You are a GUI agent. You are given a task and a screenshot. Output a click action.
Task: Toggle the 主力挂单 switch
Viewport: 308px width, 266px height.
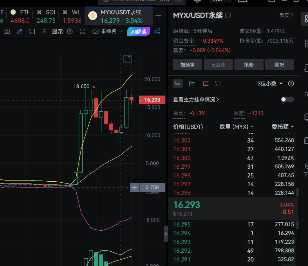pyautogui.click(x=287, y=99)
